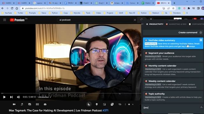Select the Segment your audience command

tap(173, 56)
